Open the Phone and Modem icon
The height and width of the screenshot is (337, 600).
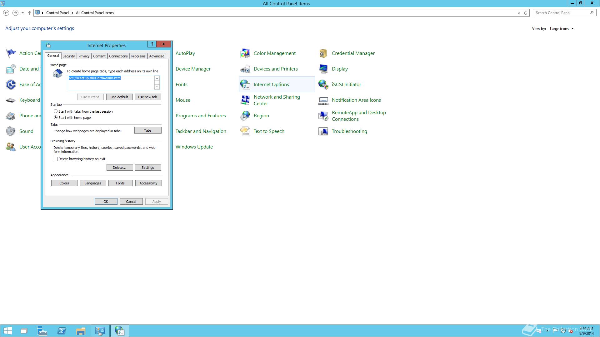11,116
